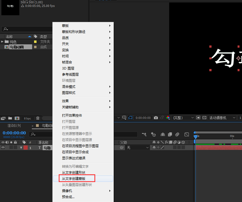Click the 类型 column header
Screen dimensions: 242x202
pos(43,37)
